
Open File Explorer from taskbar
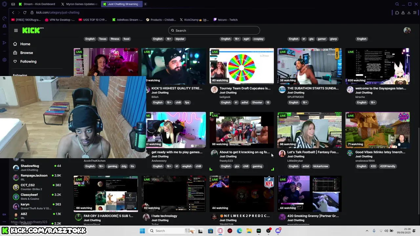pos(249,231)
